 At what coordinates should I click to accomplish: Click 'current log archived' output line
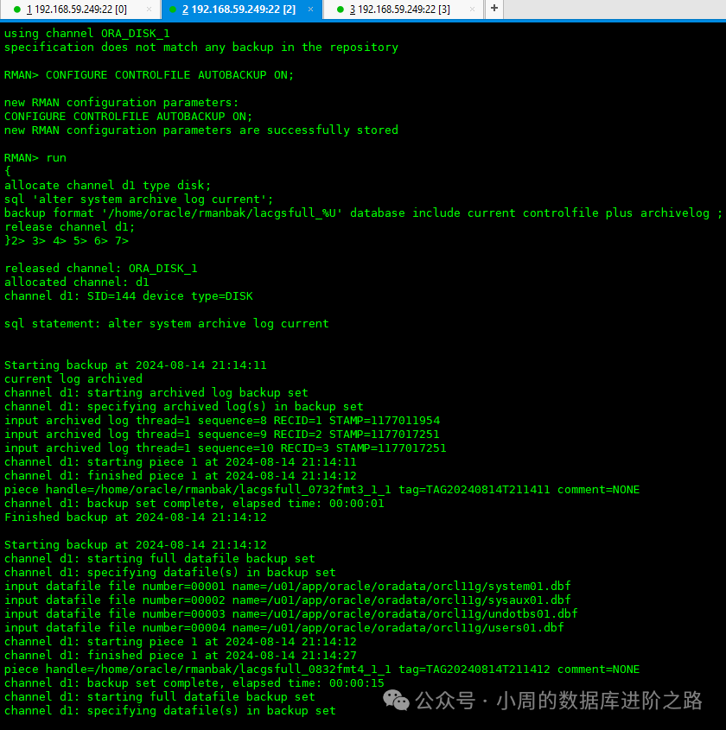(73, 379)
